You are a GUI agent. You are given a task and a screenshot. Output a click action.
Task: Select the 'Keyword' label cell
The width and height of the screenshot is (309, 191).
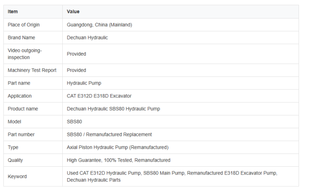[x=33, y=176]
